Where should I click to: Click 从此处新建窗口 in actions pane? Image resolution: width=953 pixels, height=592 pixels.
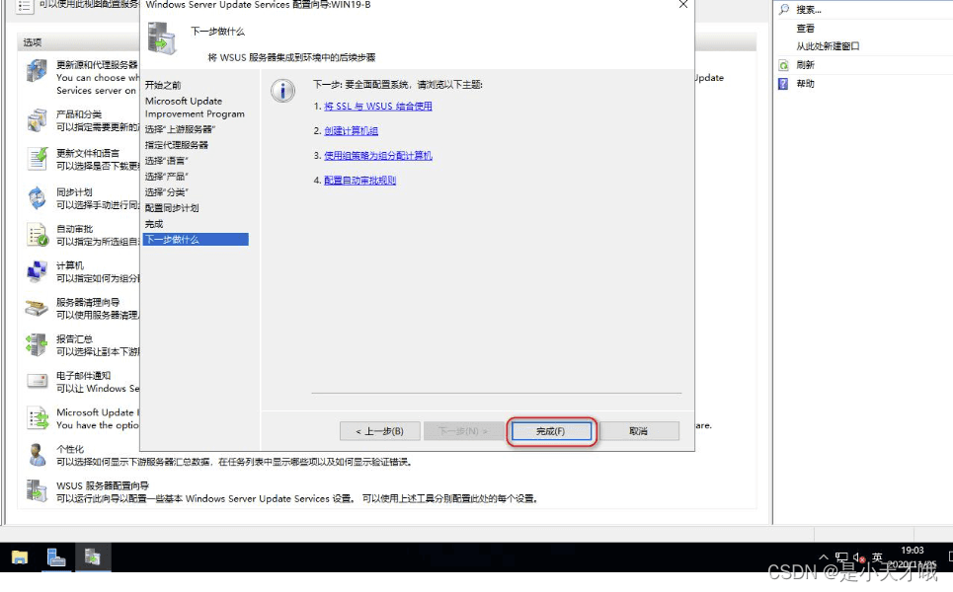[828, 46]
